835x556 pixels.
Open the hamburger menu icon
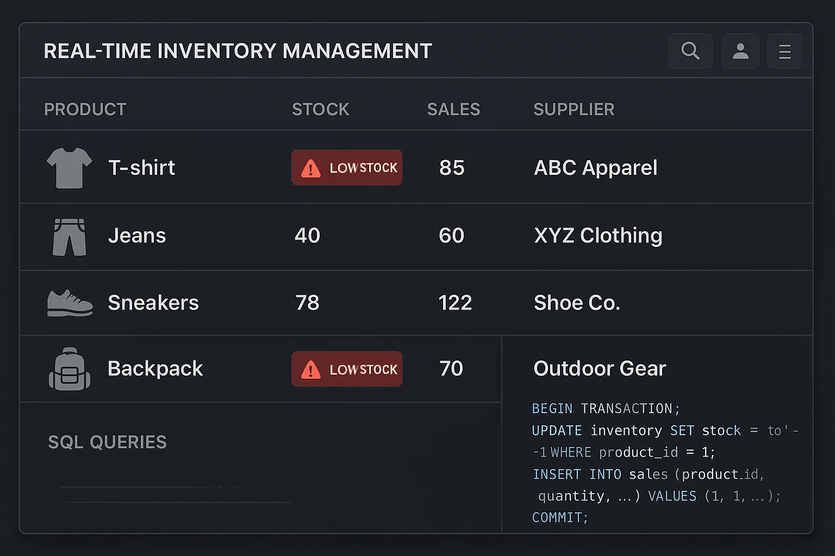[784, 51]
